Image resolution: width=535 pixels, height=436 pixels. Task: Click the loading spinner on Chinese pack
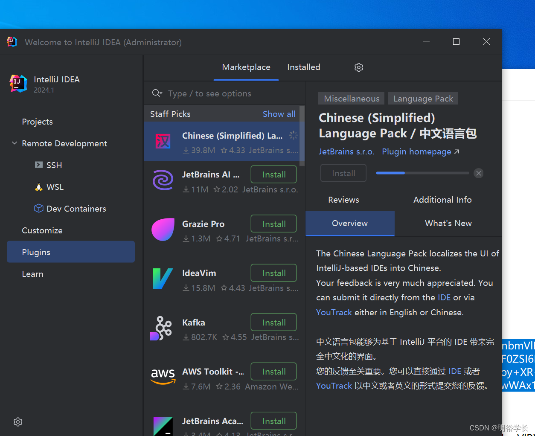point(293,135)
